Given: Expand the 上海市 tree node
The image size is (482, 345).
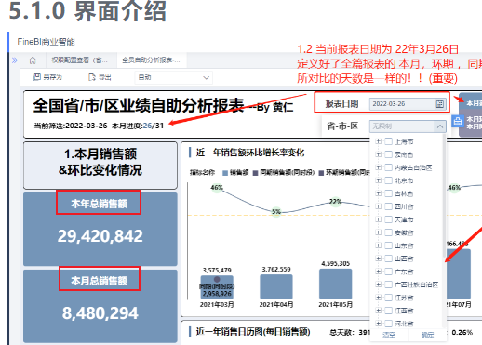Looking at the screenshot, I should point(378,141).
